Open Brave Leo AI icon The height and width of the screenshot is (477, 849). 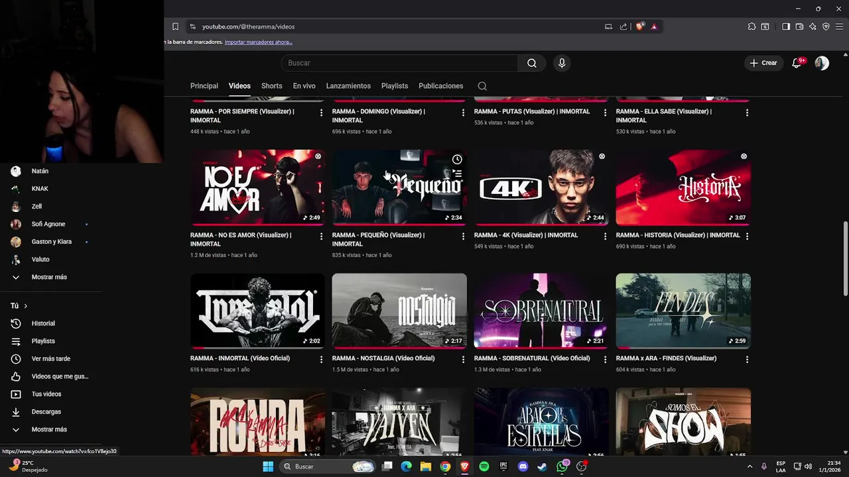[813, 26]
